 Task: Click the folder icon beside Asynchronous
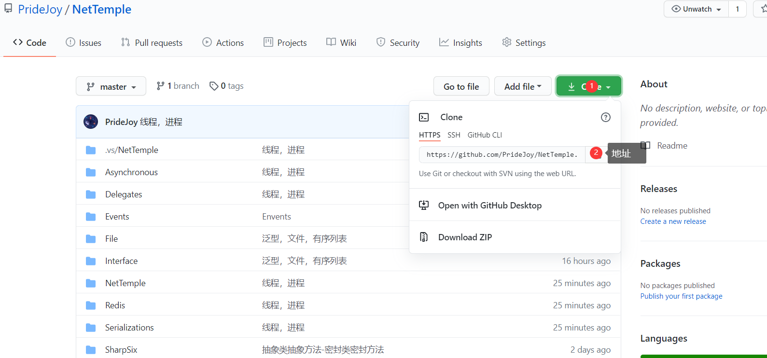click(x=91, y=172)
